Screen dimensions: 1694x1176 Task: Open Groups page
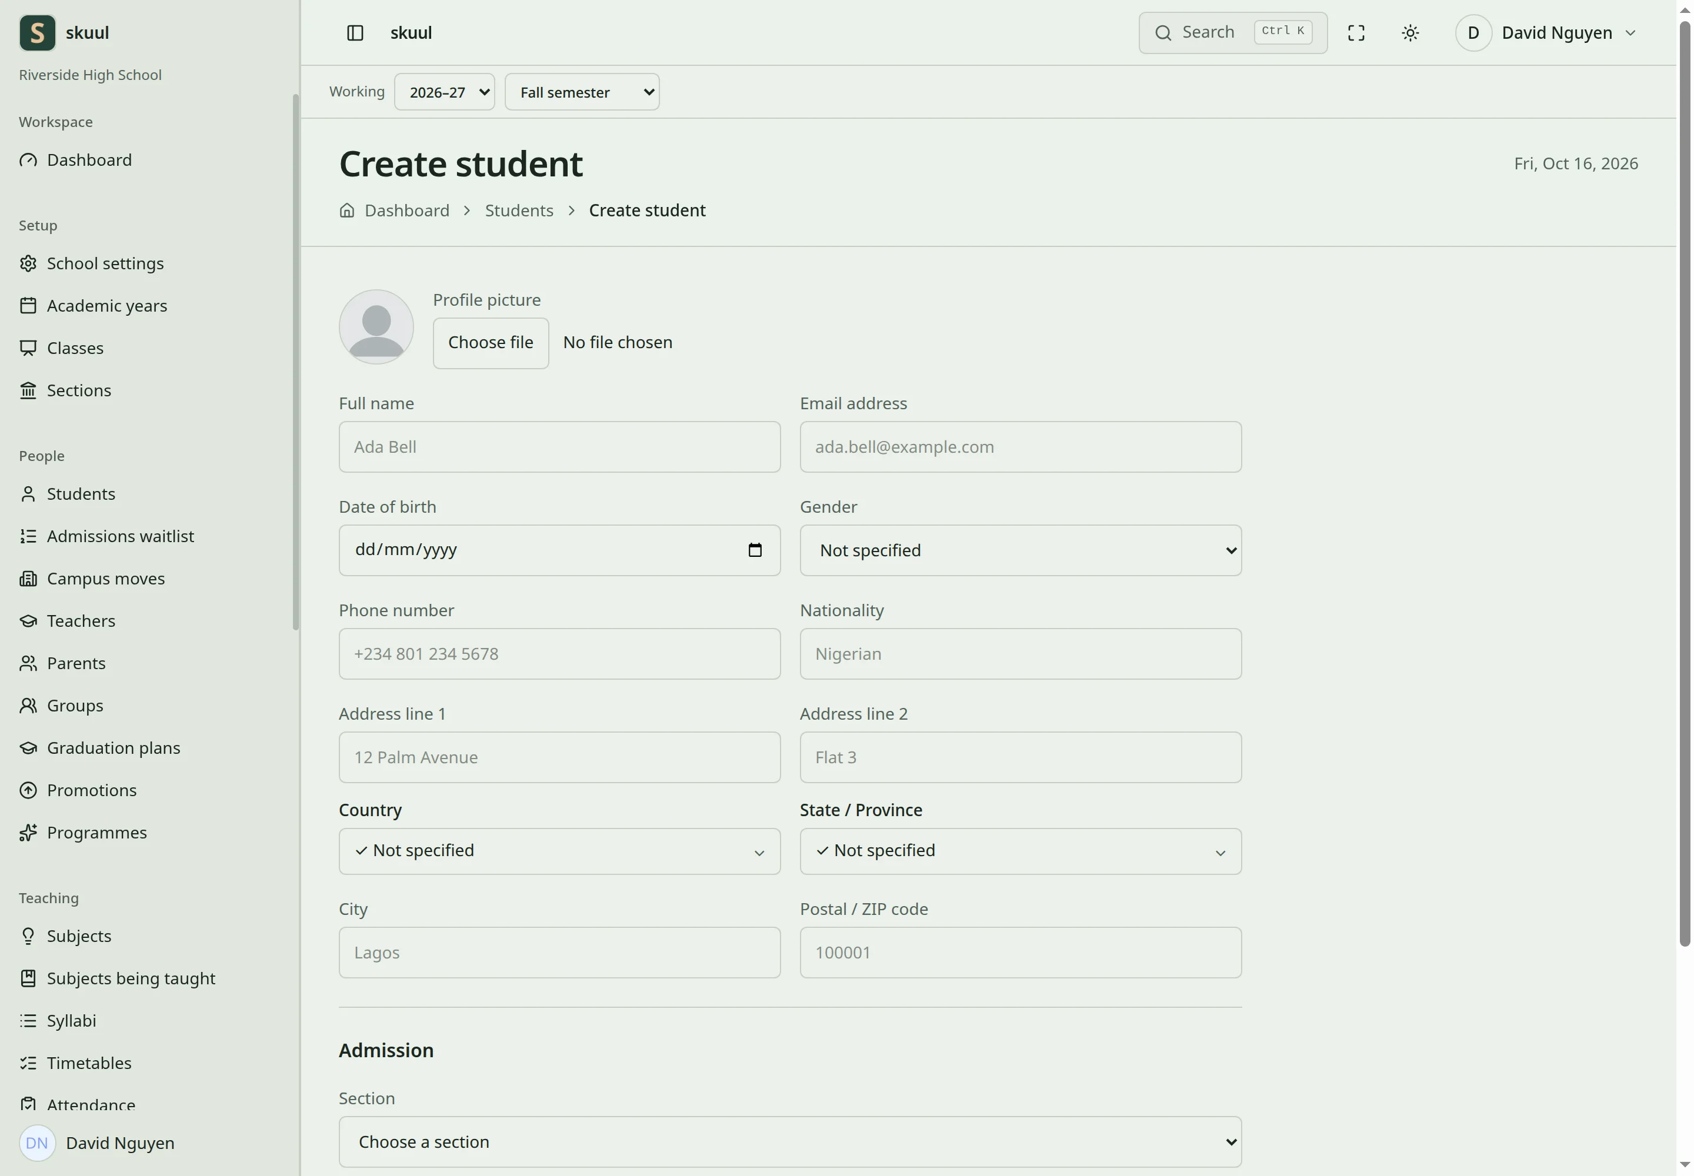[x=61, y=706]
